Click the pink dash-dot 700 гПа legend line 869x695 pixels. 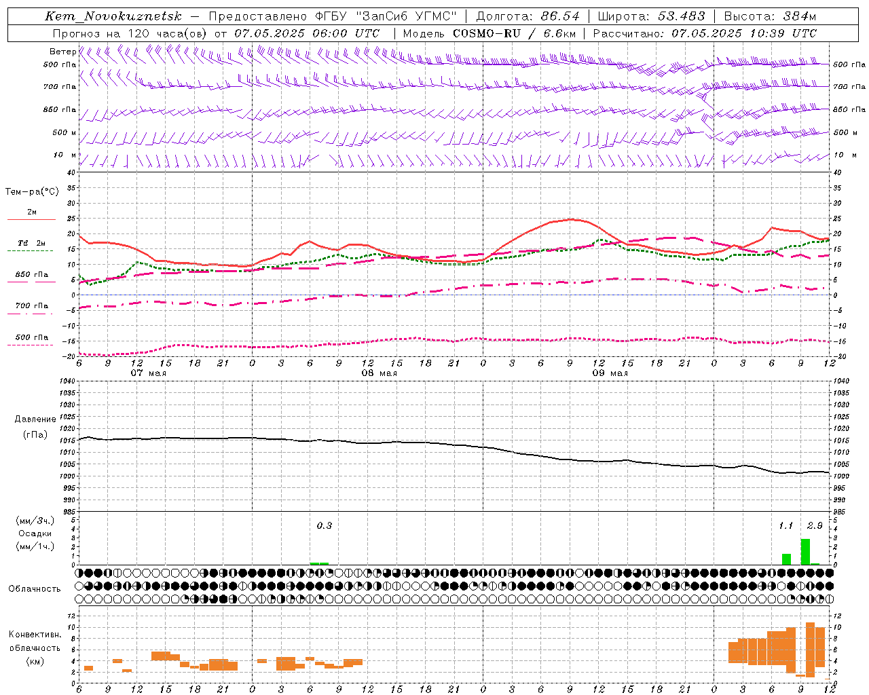(x=30, y=314)
